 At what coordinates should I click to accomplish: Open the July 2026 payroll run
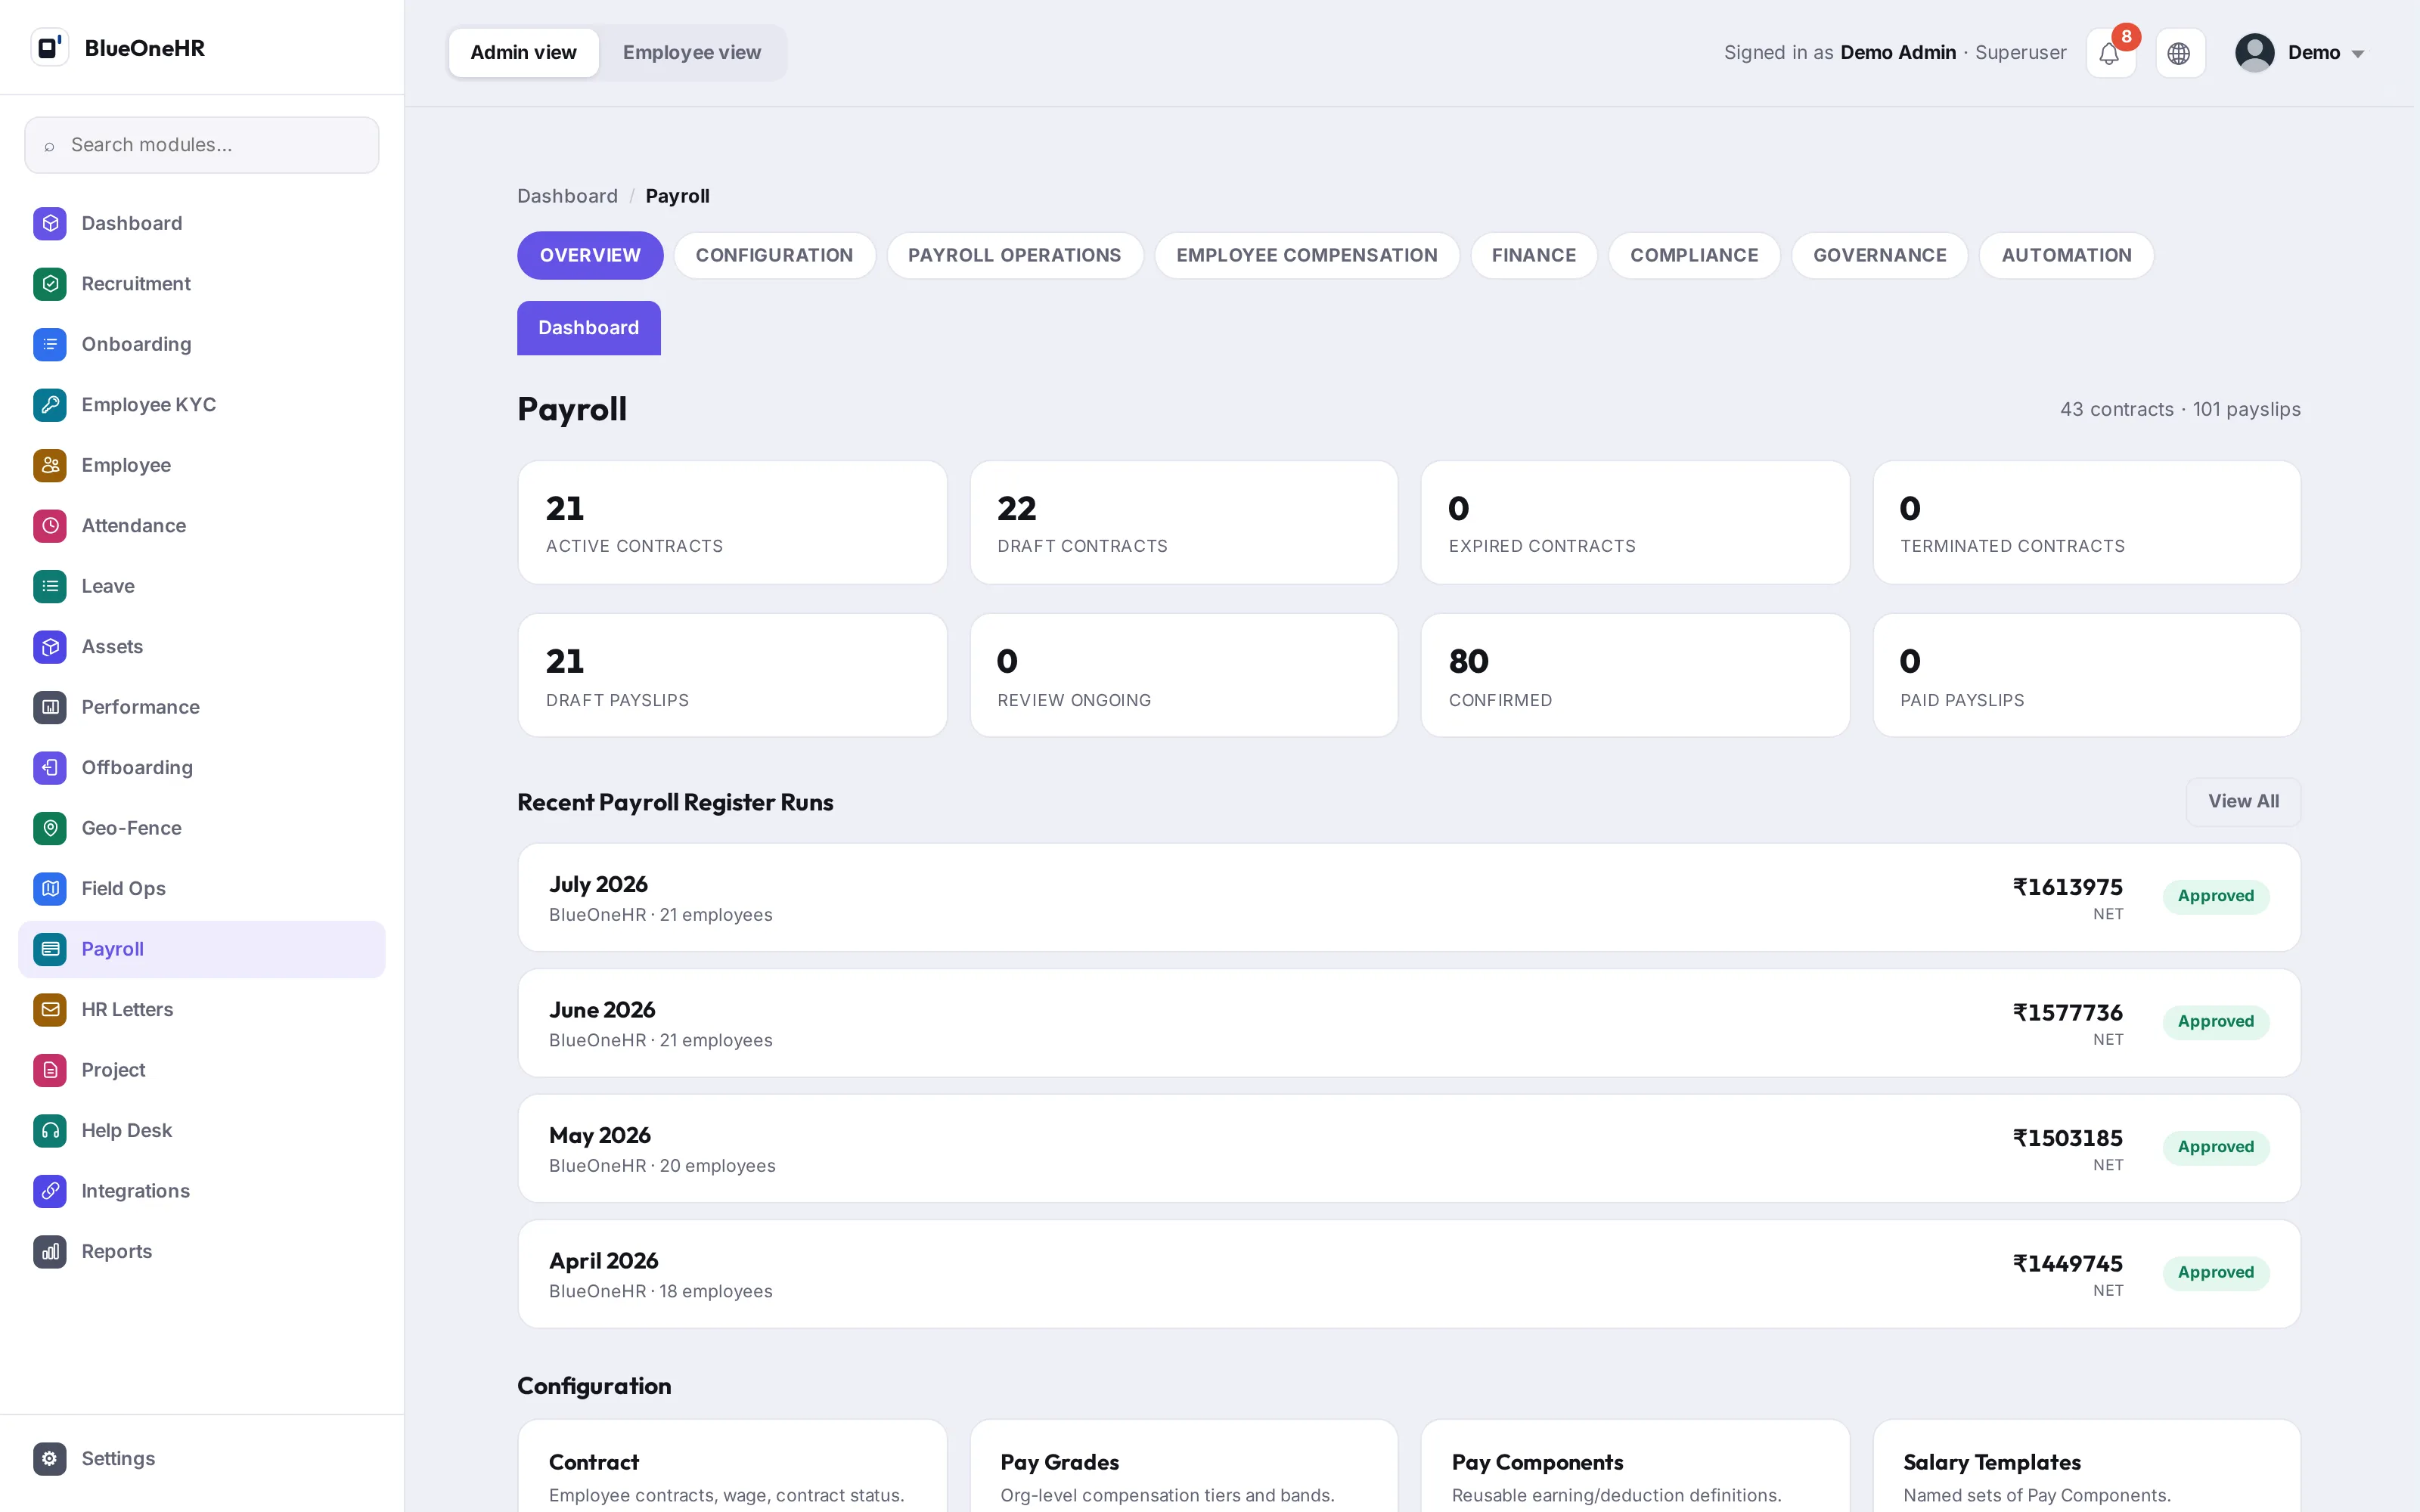point(1408,897)
